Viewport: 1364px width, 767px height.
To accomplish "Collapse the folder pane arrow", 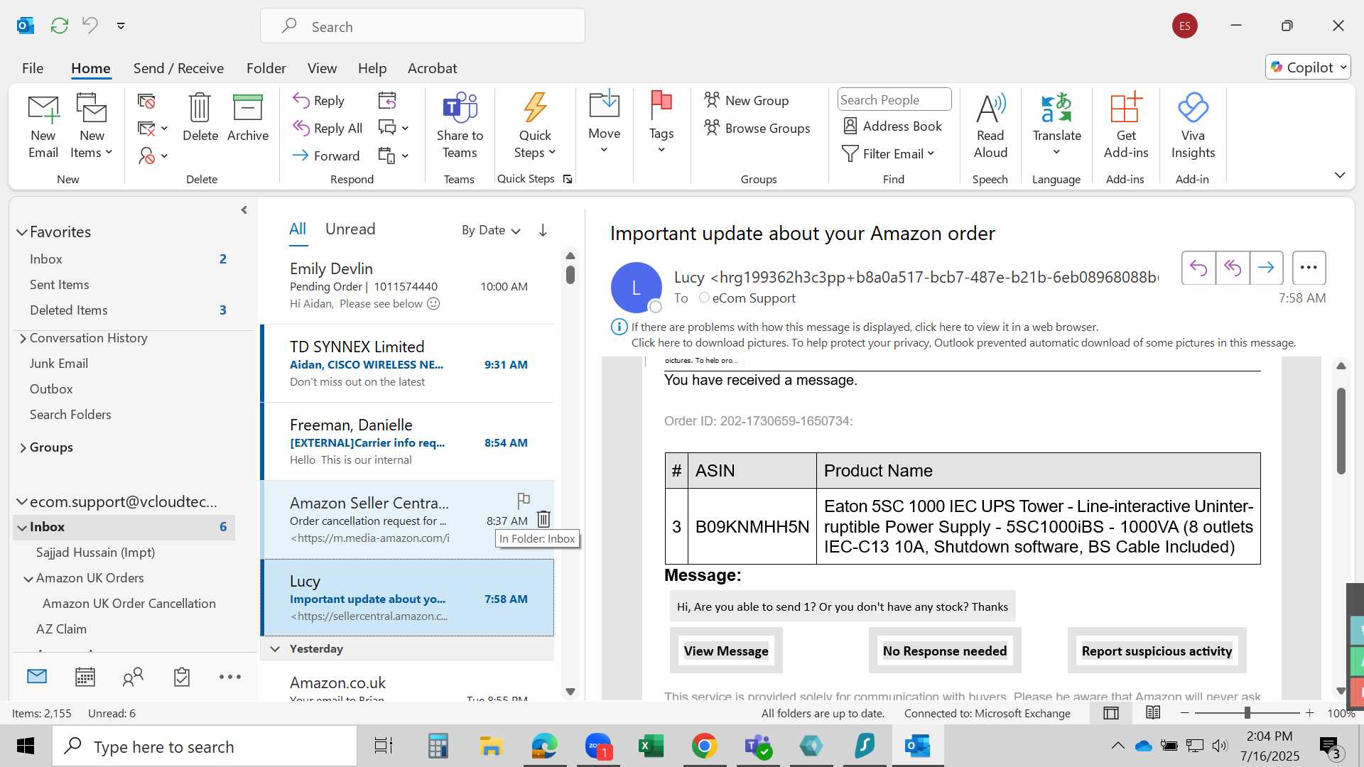I will click(x=244, y=210).
